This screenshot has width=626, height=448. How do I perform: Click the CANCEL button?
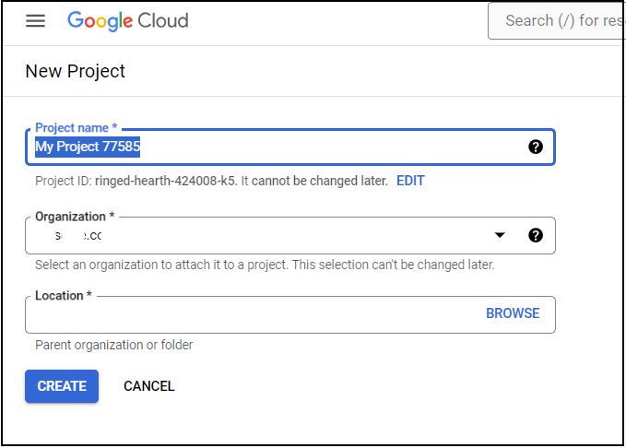(149, 386)
